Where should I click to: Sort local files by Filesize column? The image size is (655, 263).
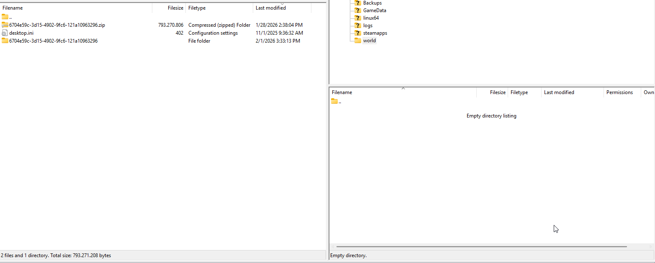pos(170,8)
